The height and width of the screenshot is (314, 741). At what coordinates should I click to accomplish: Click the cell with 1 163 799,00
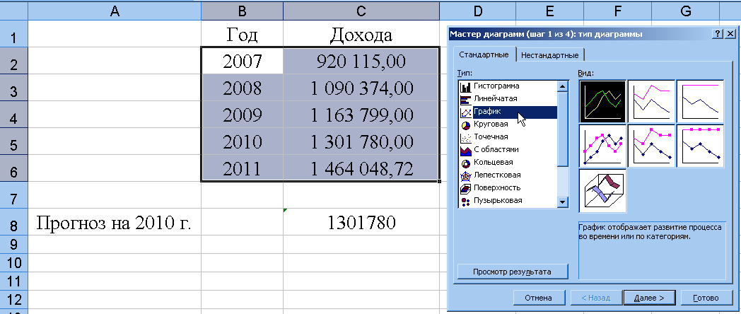[x=361, y=115]
